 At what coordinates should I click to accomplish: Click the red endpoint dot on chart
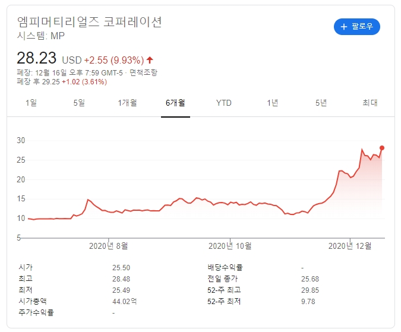tap(382, 148)
